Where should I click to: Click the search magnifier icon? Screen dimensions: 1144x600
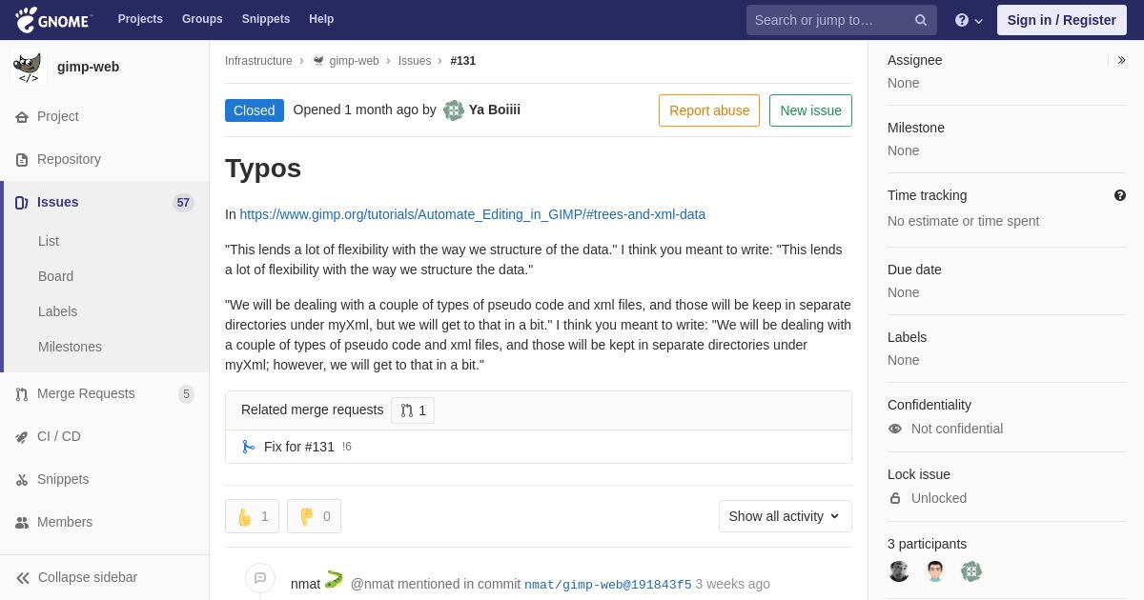921,20
